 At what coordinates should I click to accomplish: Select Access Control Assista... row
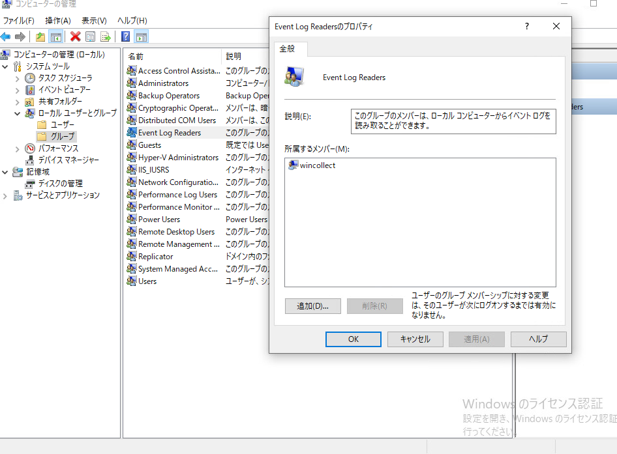pyautogui.click(x=197, y=71)
